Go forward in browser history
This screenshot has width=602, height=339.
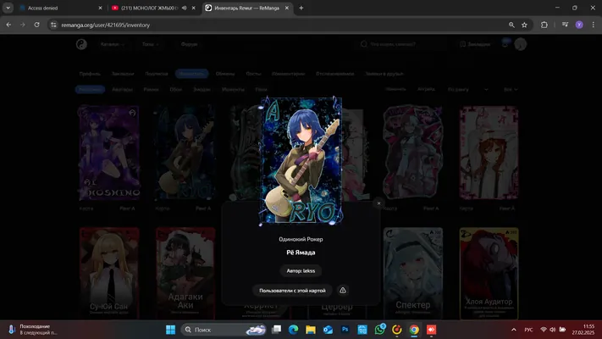point(23,25)
